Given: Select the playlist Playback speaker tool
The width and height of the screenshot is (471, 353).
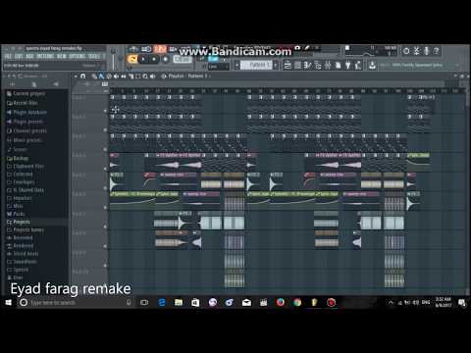Looking at the screenshot, I should tap(152, 76).
